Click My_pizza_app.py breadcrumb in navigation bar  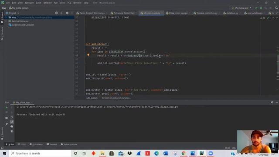point(19,8)
